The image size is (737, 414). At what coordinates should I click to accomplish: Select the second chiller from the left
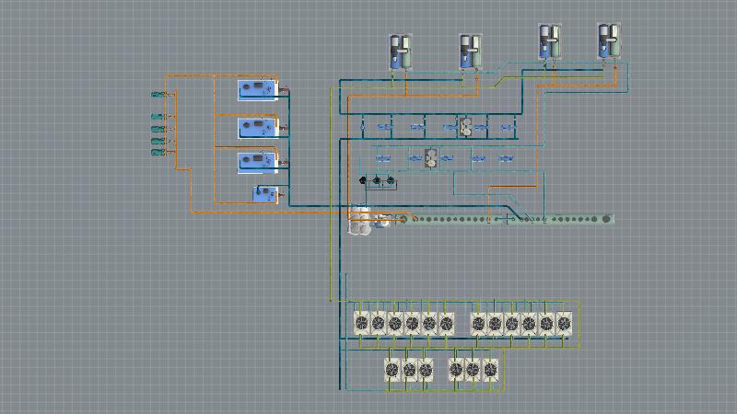[x=471, y=52]
